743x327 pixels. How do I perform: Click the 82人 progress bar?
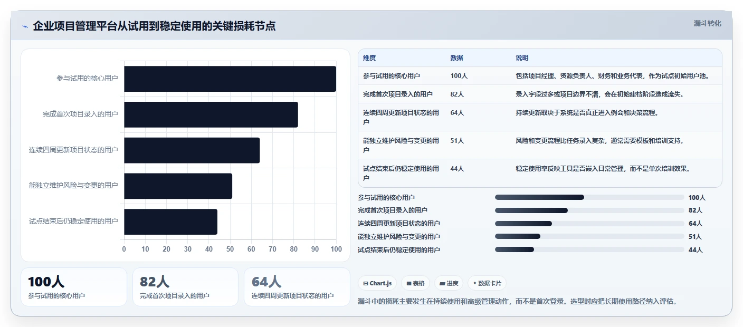[589, 210]
